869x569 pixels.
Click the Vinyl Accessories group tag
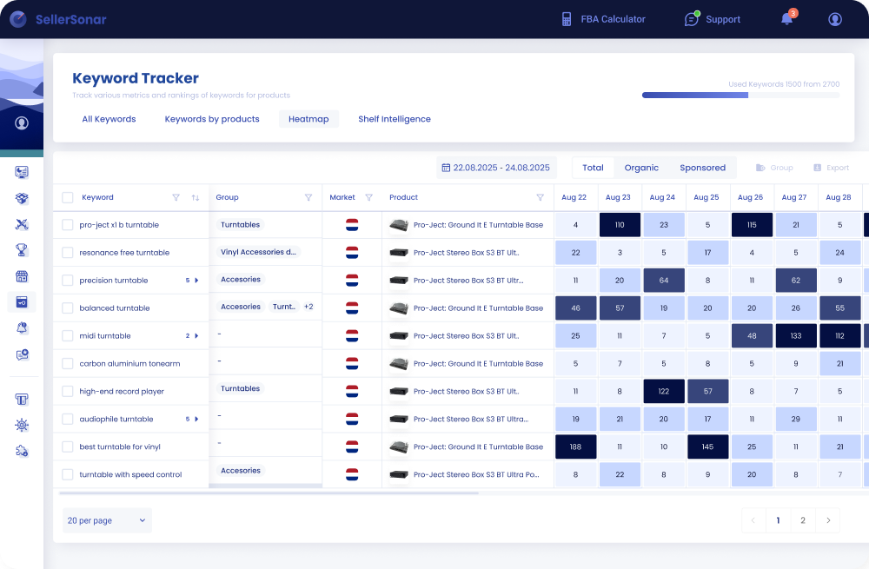[x=258, y=252]
